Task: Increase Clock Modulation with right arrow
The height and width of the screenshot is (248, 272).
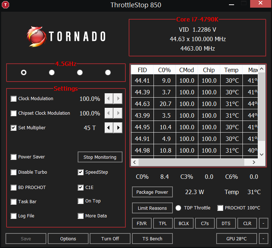Action: pyautogui.click(x=118, y=99)
